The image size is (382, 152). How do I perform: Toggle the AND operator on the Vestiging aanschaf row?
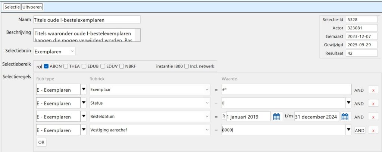coord(360,130)
